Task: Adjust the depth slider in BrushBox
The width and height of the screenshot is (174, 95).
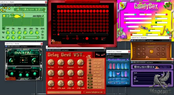Action: pos(148,75)
